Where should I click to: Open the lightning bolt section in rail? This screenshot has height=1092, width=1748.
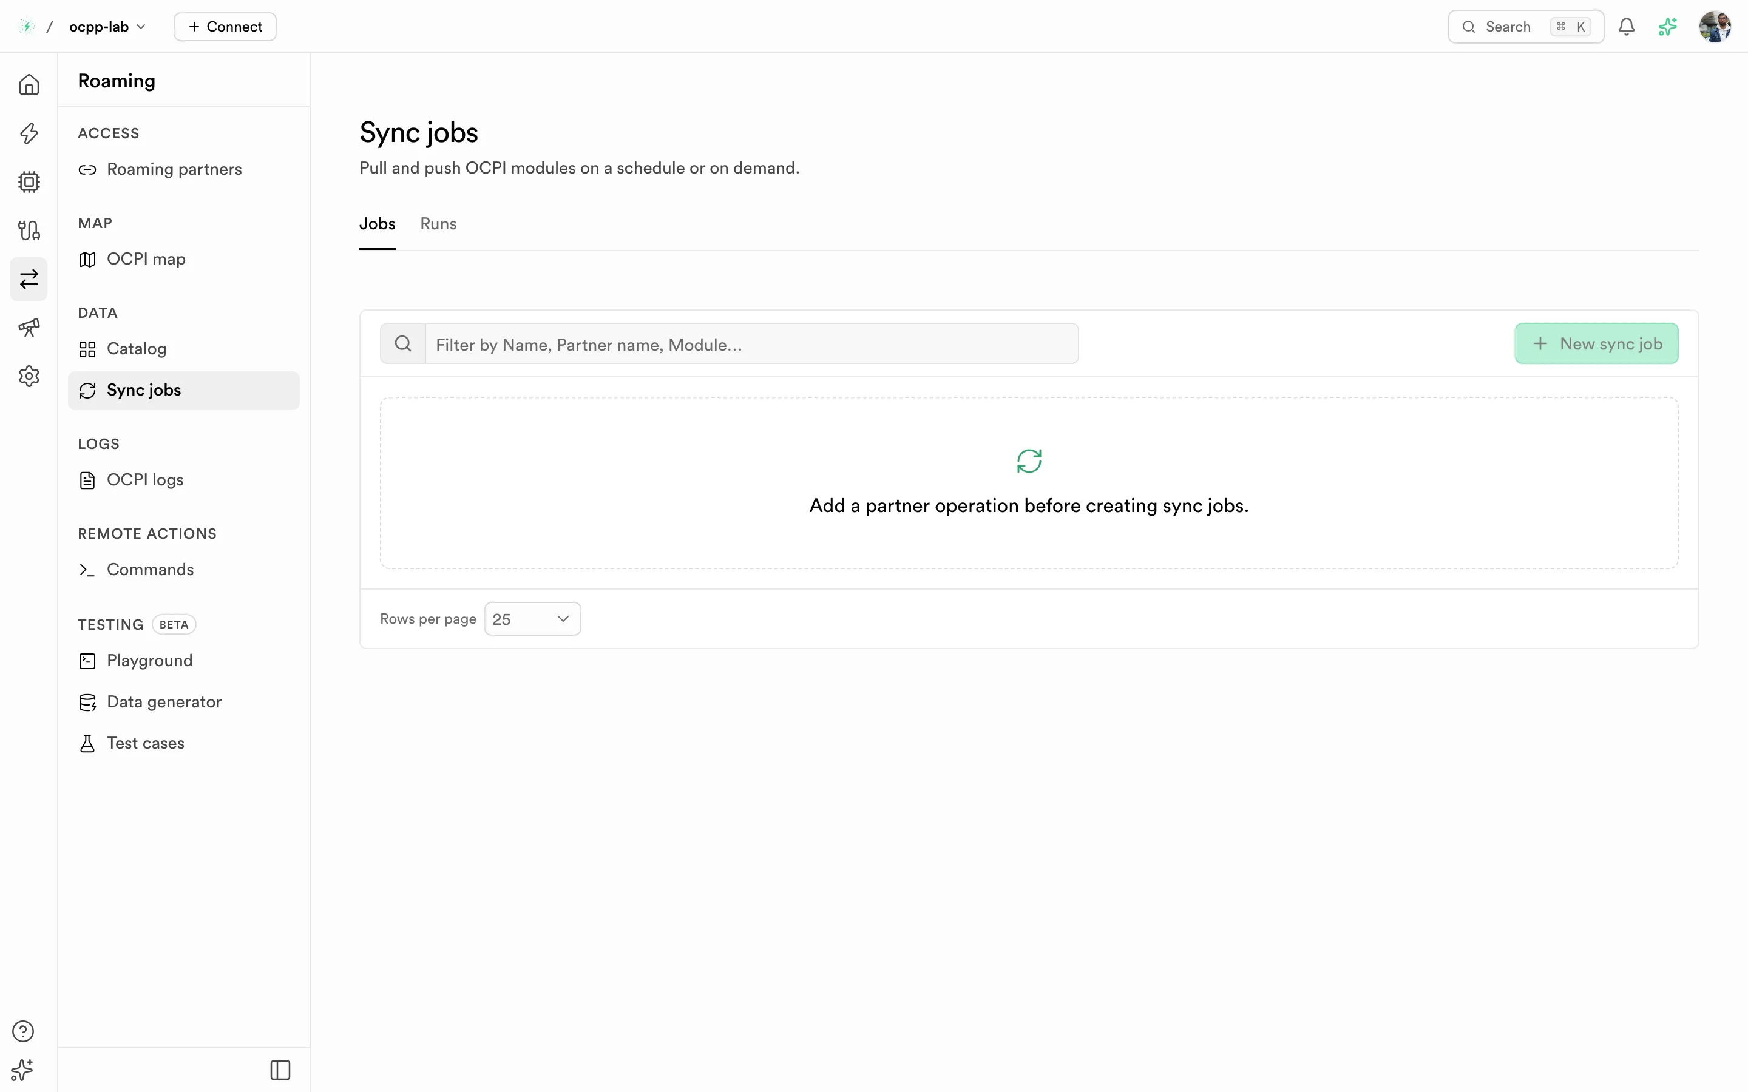point(29,133)
